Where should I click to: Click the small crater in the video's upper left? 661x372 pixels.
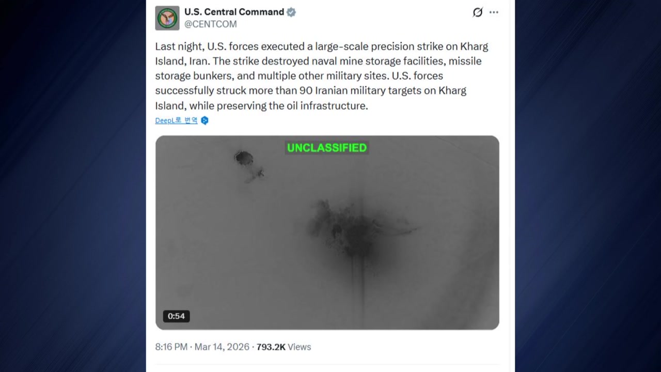tap(244, 158)
